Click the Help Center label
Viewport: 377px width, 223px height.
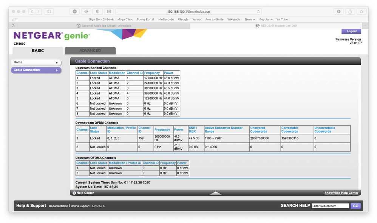[85, 193]
